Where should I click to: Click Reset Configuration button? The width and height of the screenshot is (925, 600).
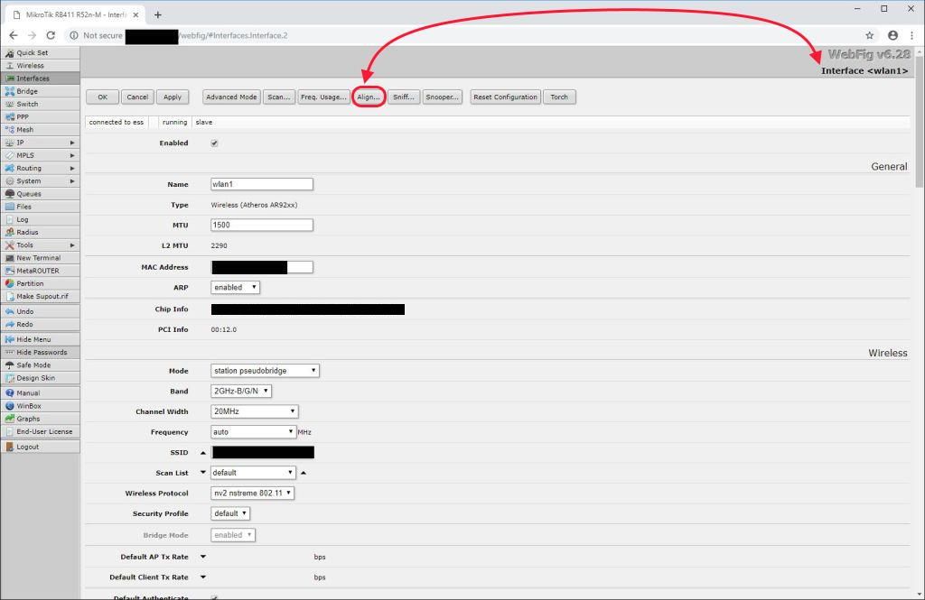tap(506, 97)
